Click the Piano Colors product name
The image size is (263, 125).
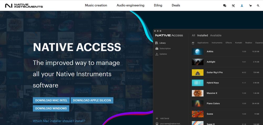[213, 104]
